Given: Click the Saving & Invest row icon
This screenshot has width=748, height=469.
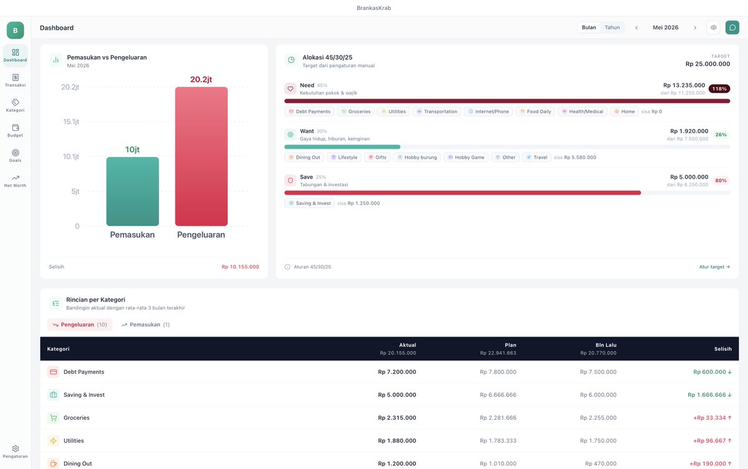Looking at the screenshot, I should (x=53, y=395).
